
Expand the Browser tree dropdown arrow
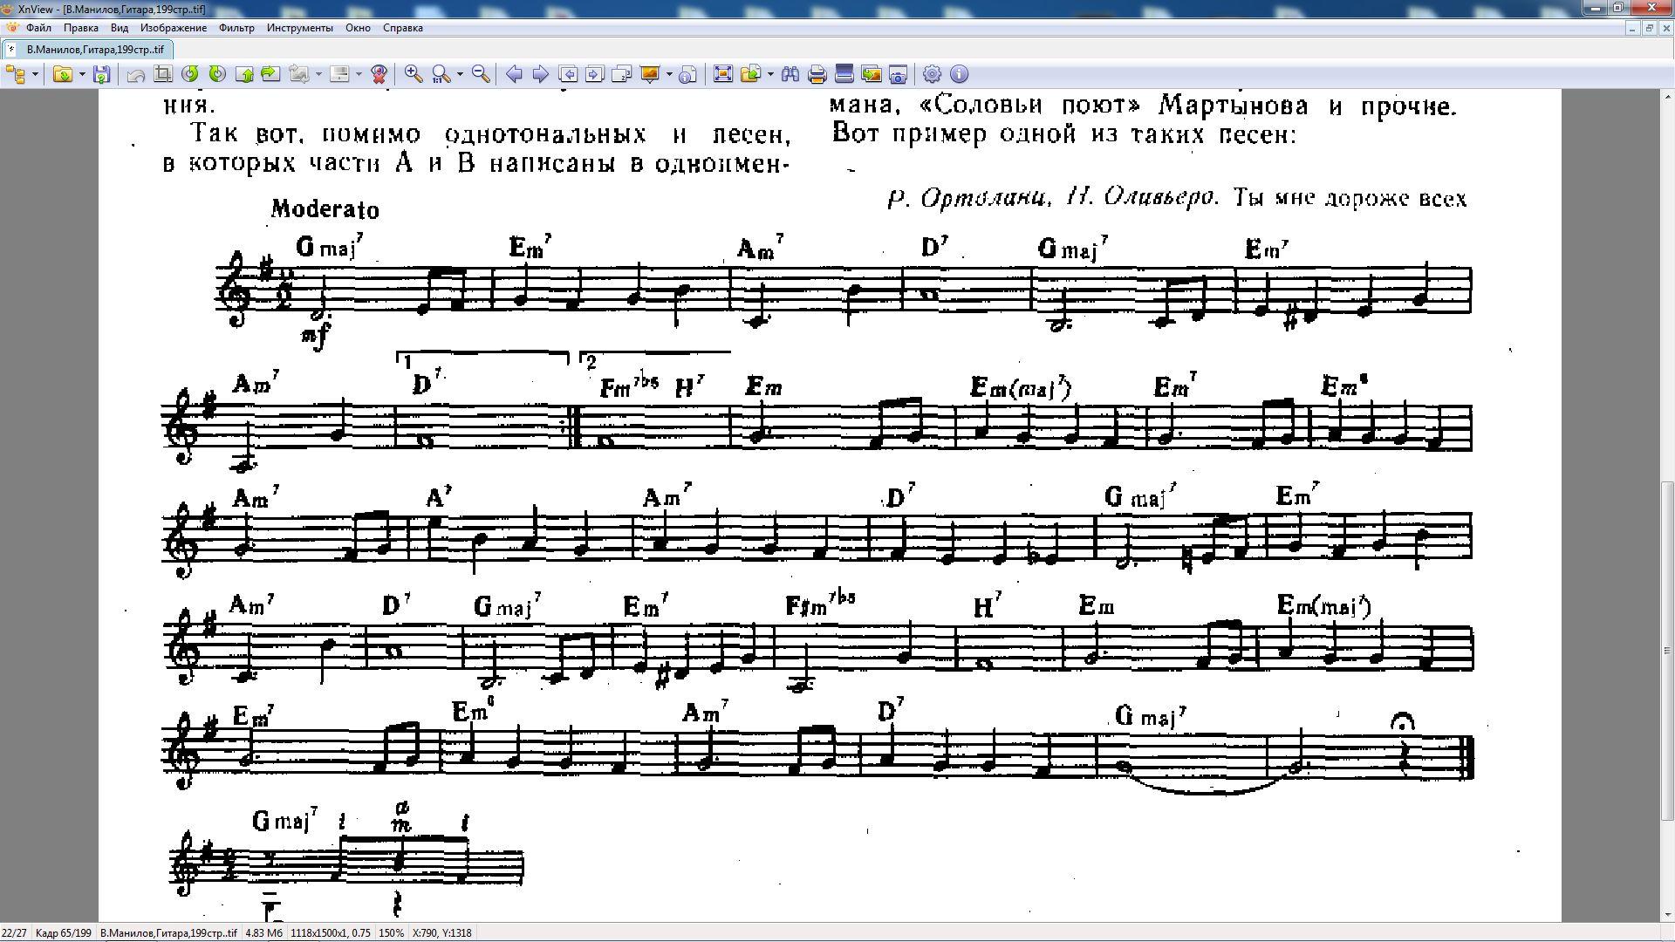(35, 74)
